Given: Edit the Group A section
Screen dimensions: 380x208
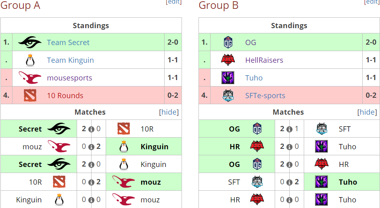Looking at the screenshot, I should 173,2.
